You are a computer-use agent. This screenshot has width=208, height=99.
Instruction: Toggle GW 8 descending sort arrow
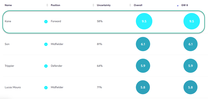[x=178, y=6]
